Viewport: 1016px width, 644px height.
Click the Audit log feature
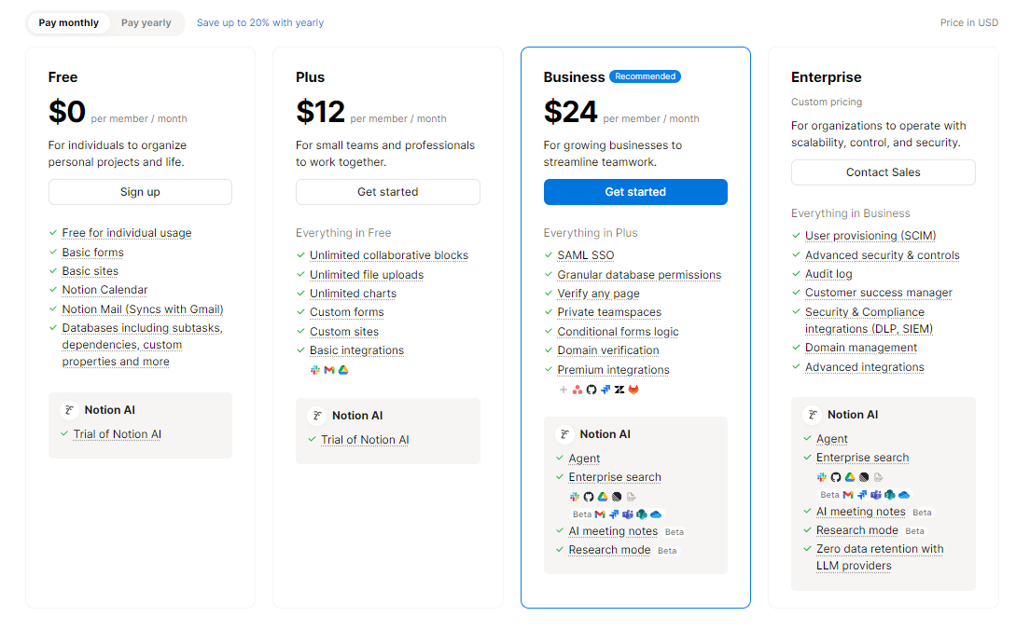(x=828, y=274)
